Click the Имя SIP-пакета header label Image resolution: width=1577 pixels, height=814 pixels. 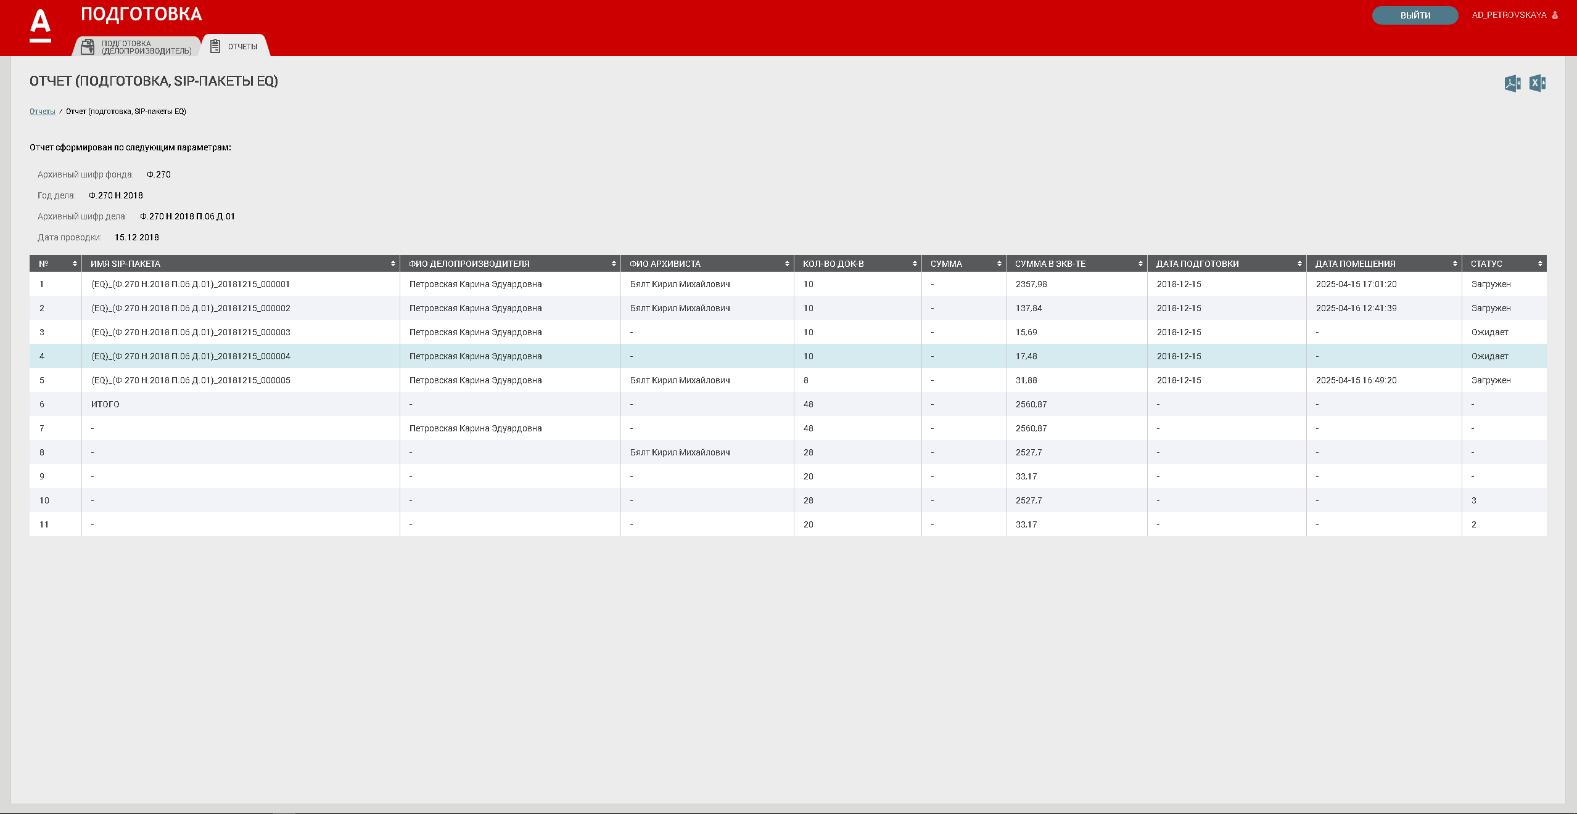(125, 264)
